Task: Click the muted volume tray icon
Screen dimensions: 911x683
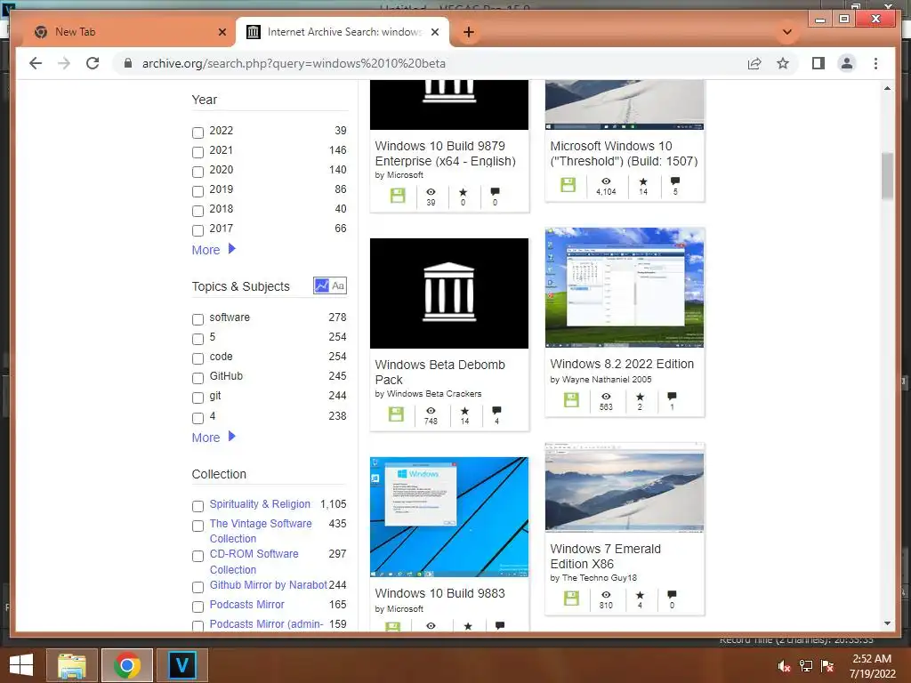Action: (785, 666)
